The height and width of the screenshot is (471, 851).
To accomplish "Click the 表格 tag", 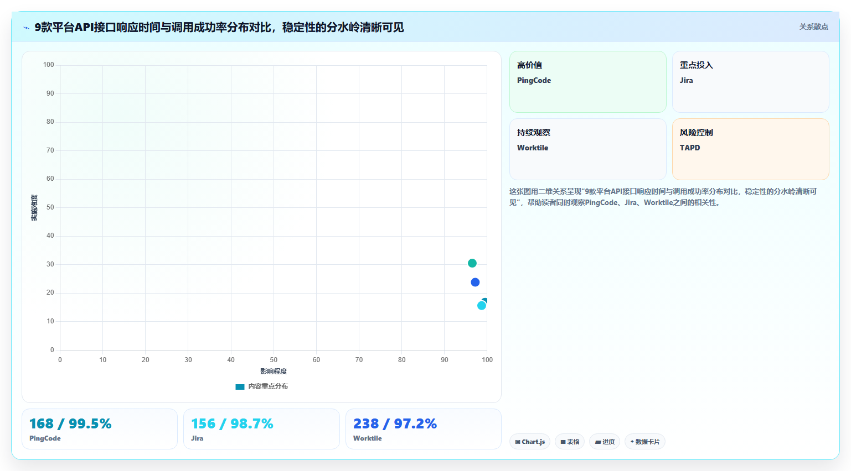I will point(570,442).
